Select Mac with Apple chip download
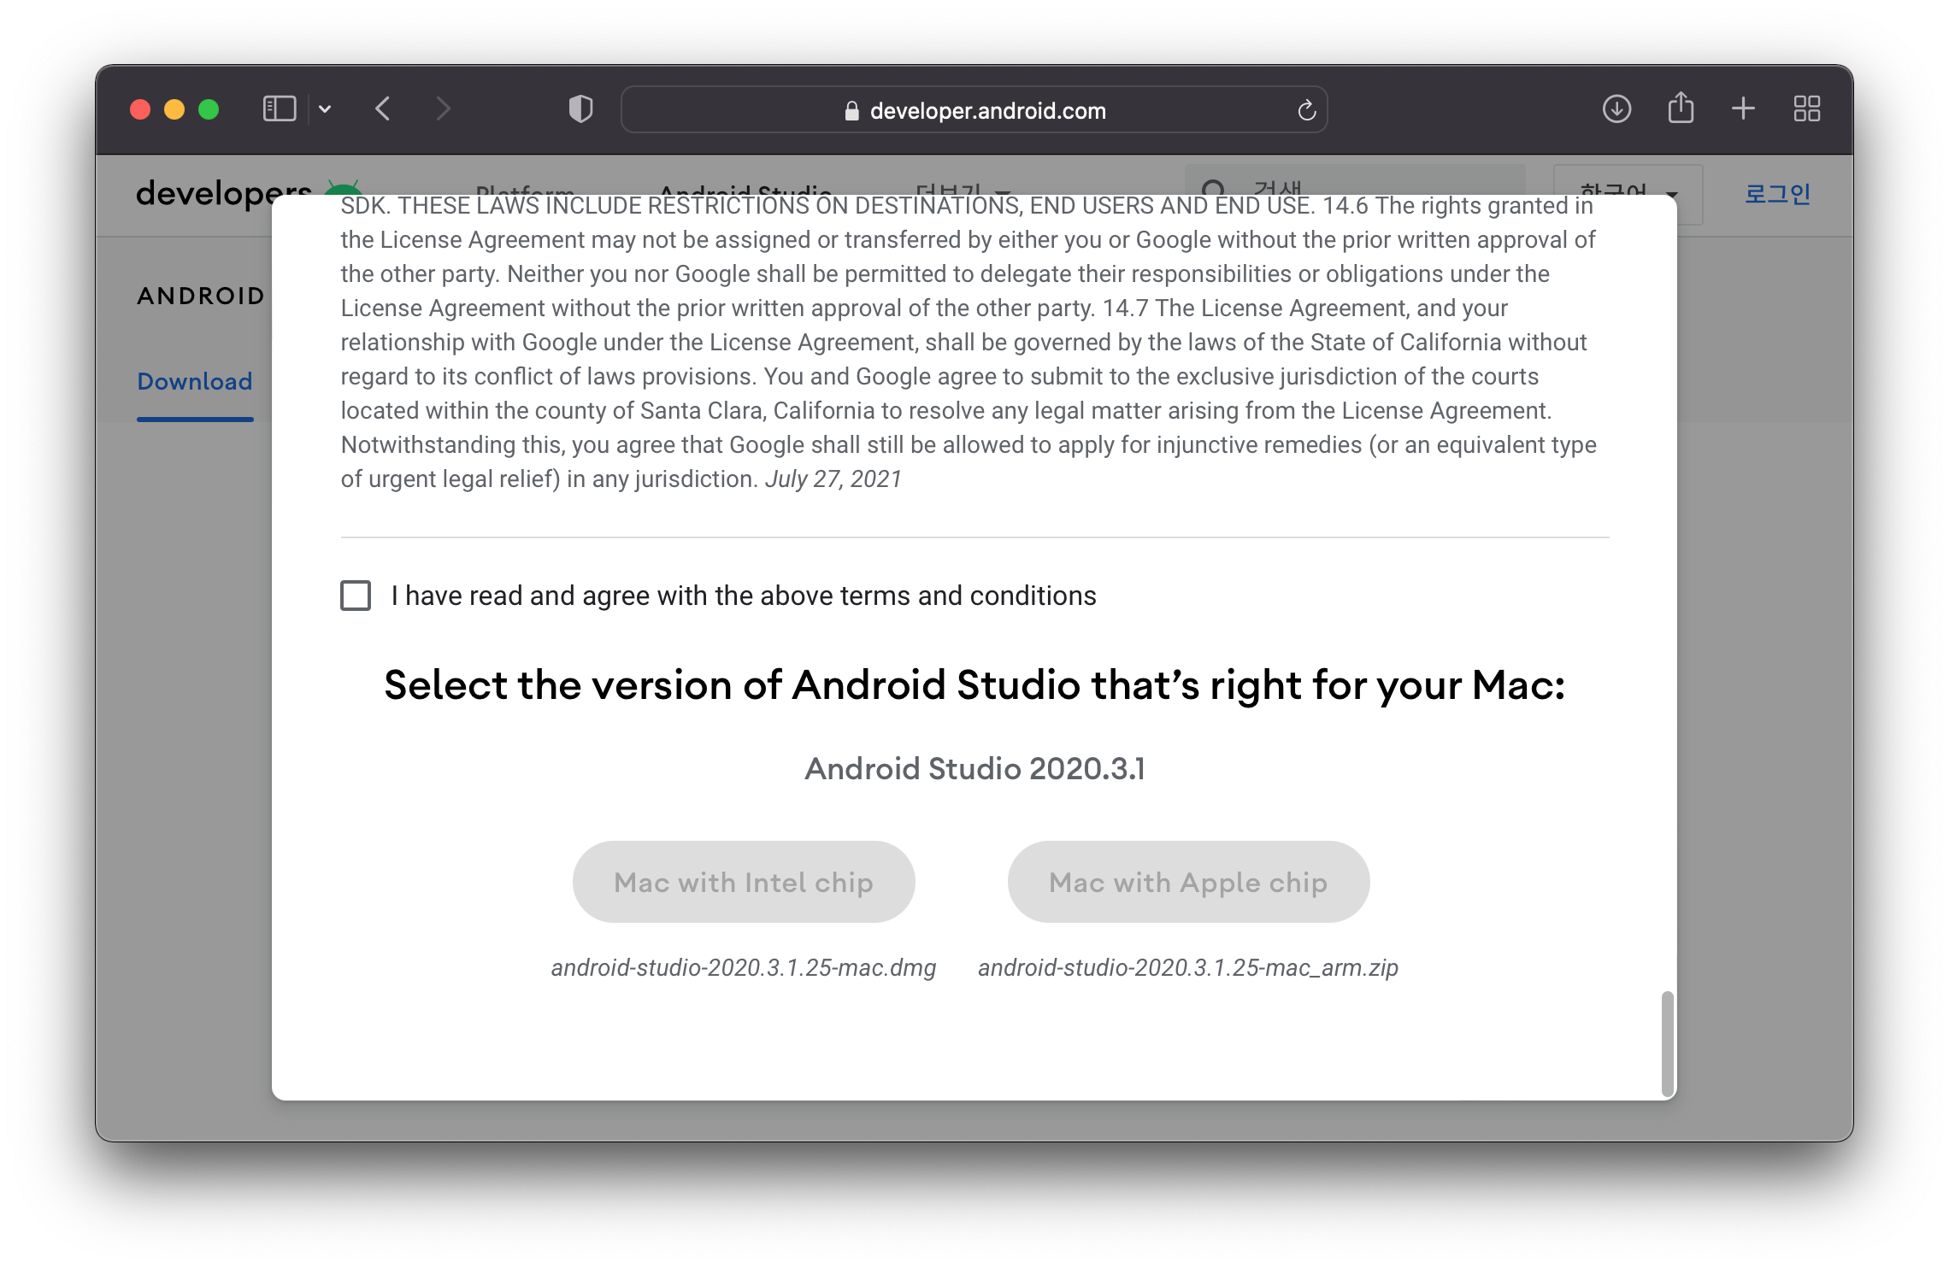This screenshot has width=1949, height=1268. [1187, 882]
